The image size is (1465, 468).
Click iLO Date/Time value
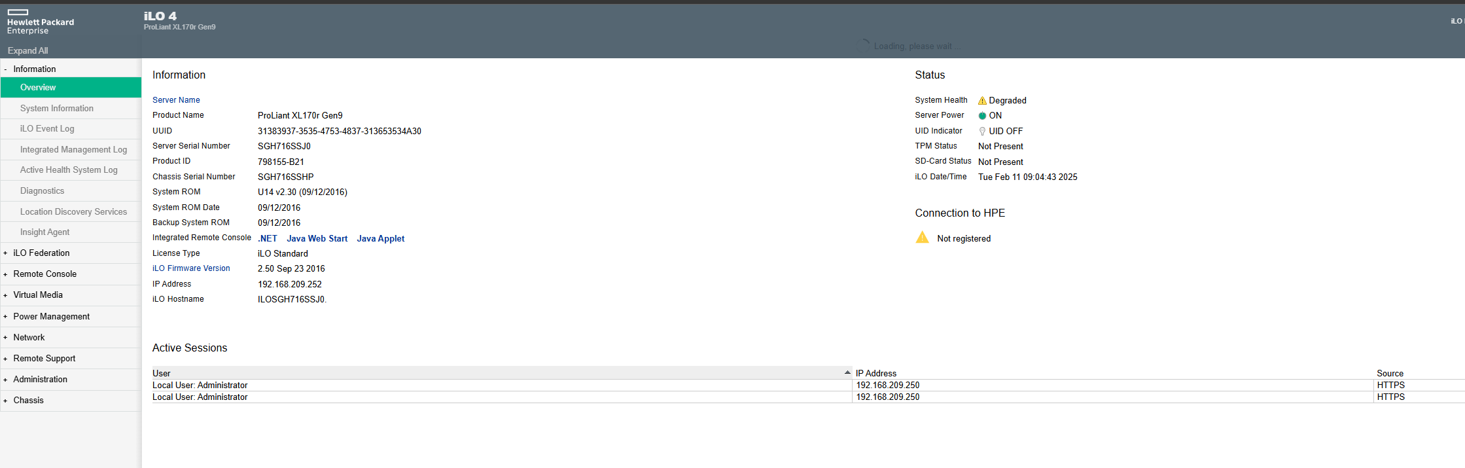point(1027,177)
